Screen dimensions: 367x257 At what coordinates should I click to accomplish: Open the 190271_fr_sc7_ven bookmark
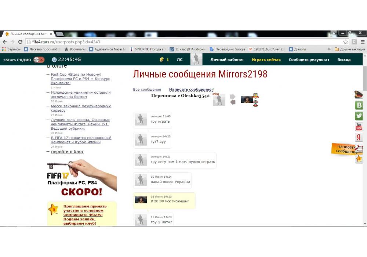pyautogui.click(x=267, y=49)
